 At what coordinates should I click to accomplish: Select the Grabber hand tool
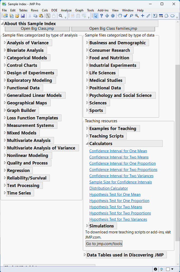pos(120,16)
